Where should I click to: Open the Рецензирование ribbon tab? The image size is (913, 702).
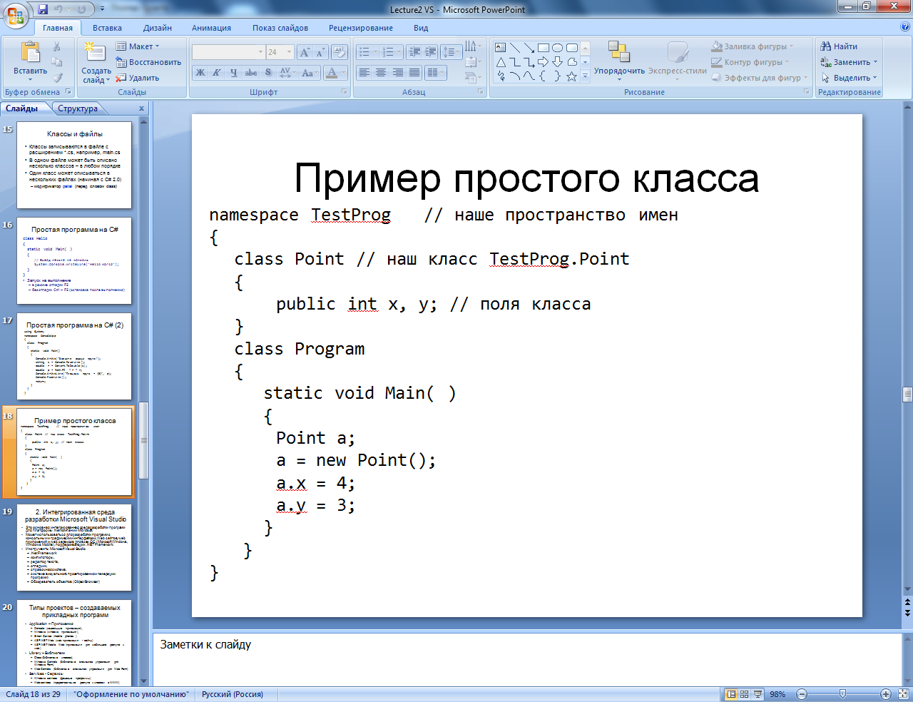(361, 28)
